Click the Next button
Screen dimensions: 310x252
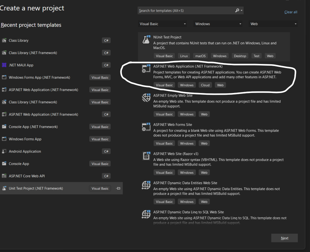click(284, 238)
